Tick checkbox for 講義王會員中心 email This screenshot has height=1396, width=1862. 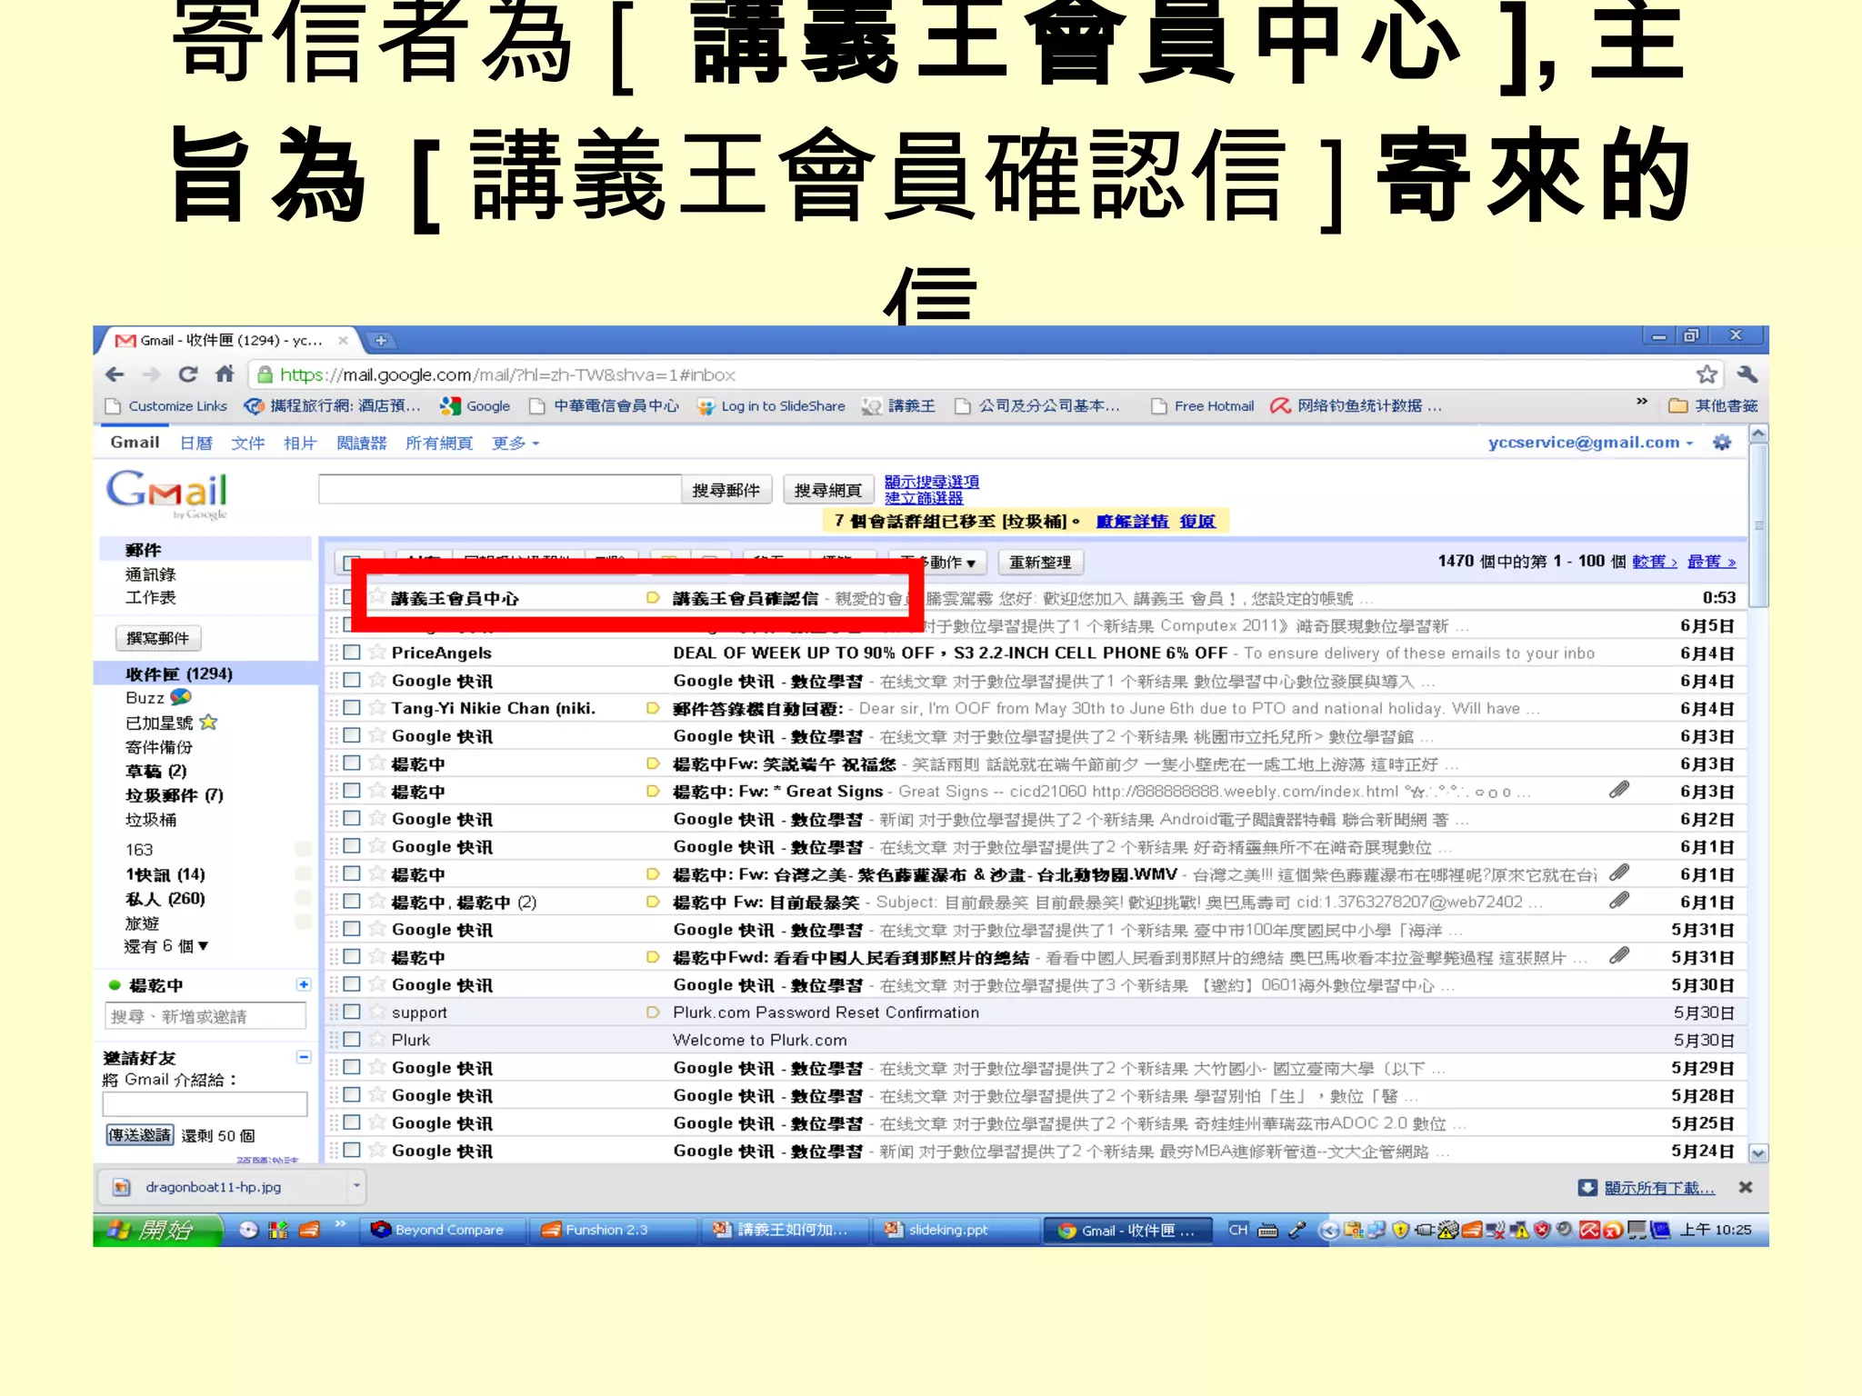[346, 596]
